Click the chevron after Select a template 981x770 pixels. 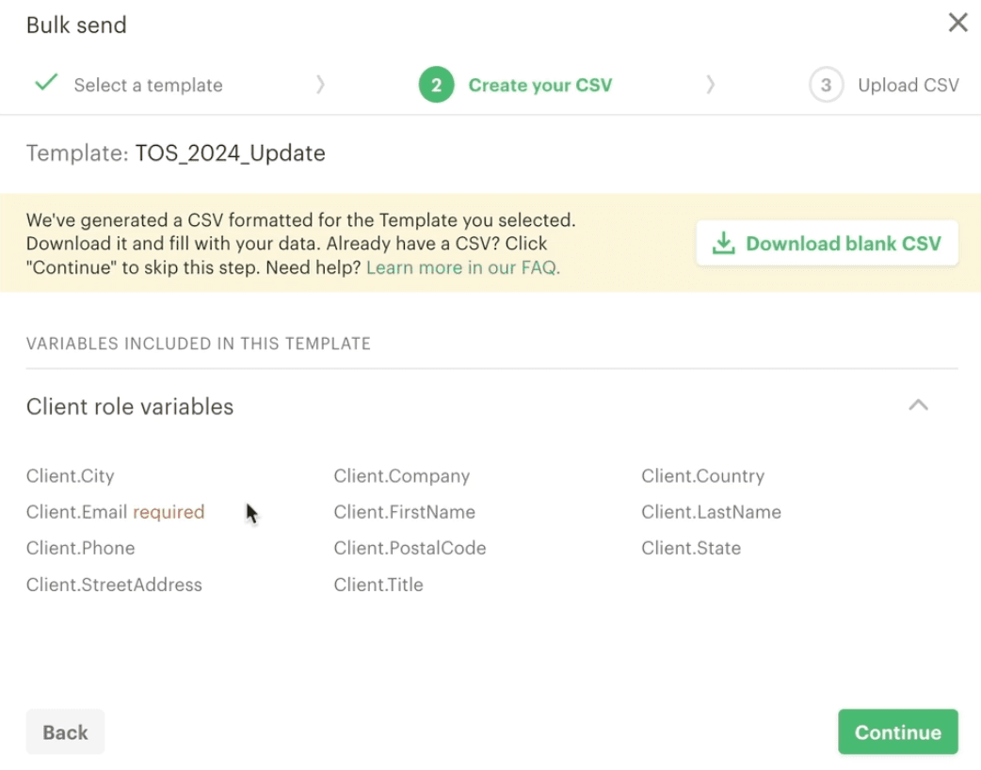(x=320, y=85)
